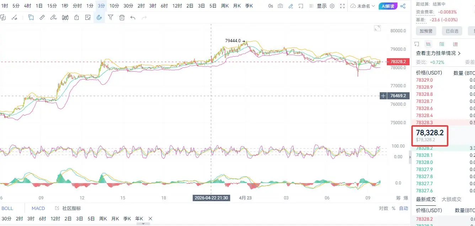The image size is (475, 226).
Task: Click 显示 display options
Action: pyautogui.click(x=322, y=6)
